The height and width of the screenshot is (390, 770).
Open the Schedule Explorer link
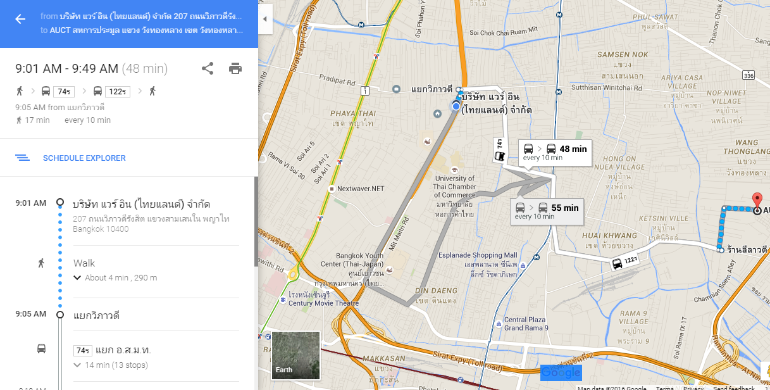84,158
